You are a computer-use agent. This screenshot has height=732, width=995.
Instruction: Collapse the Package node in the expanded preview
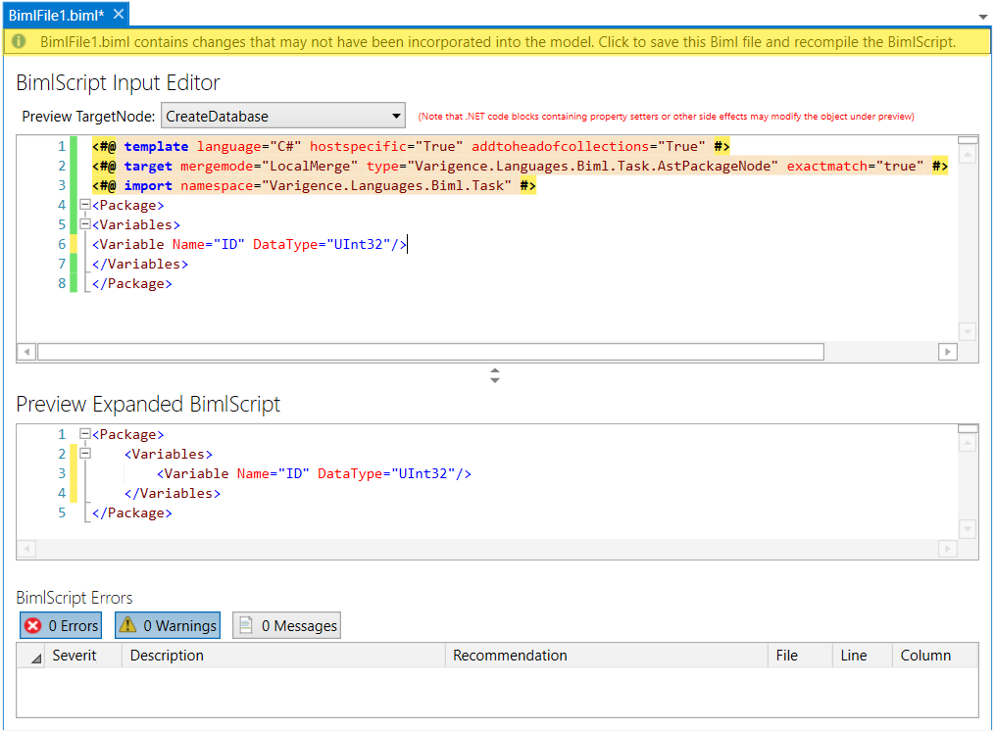coord(87,433)
